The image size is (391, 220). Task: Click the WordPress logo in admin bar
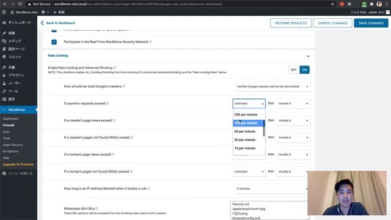pyautogui.click(x=4, y=12)
